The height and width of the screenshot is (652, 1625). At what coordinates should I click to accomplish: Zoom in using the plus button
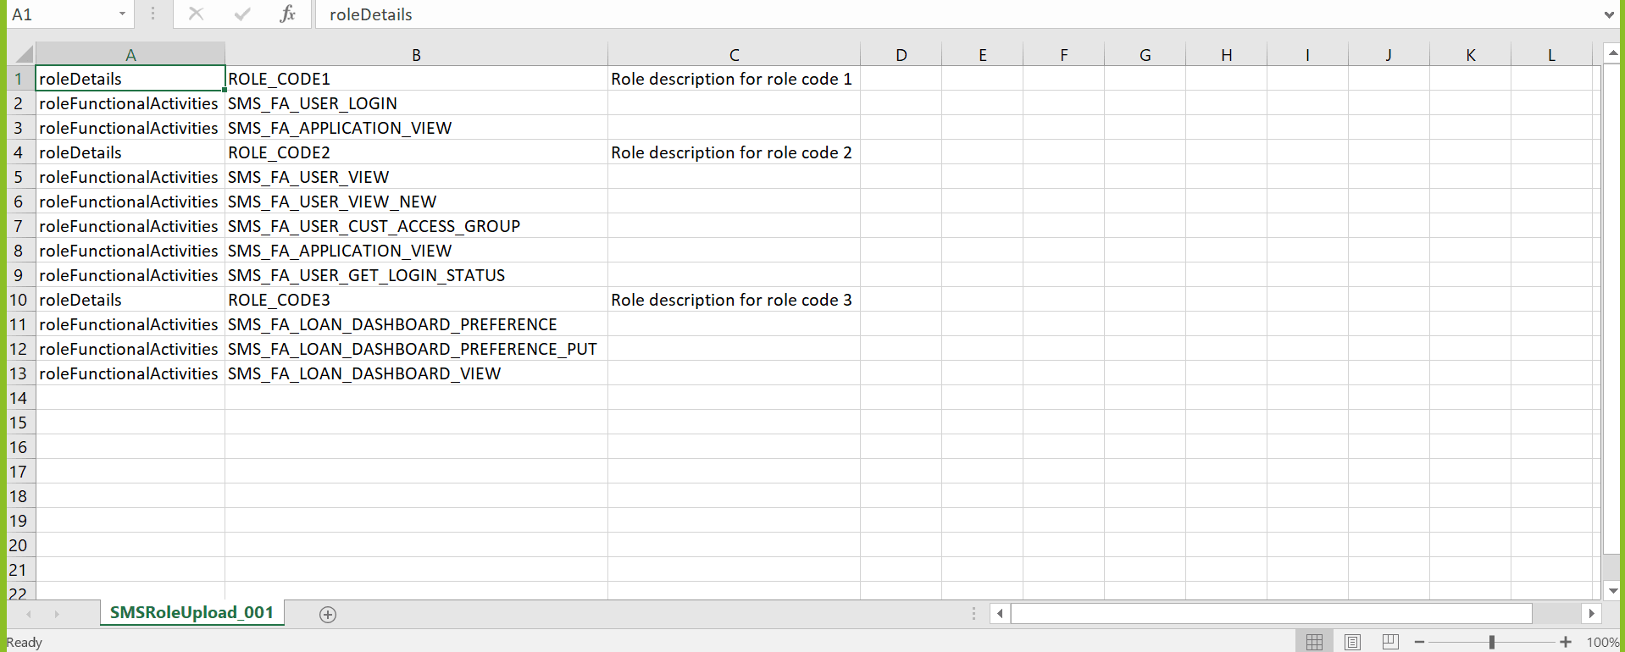(1566, 643)
